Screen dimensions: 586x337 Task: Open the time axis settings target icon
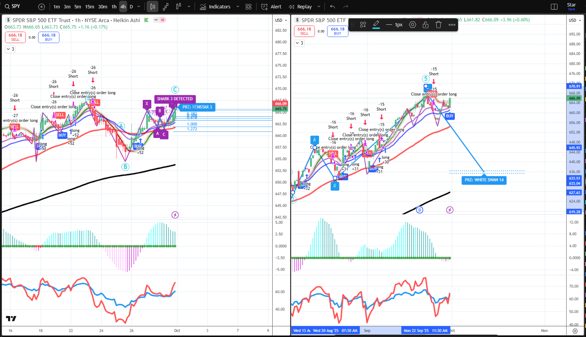point(575,331)
